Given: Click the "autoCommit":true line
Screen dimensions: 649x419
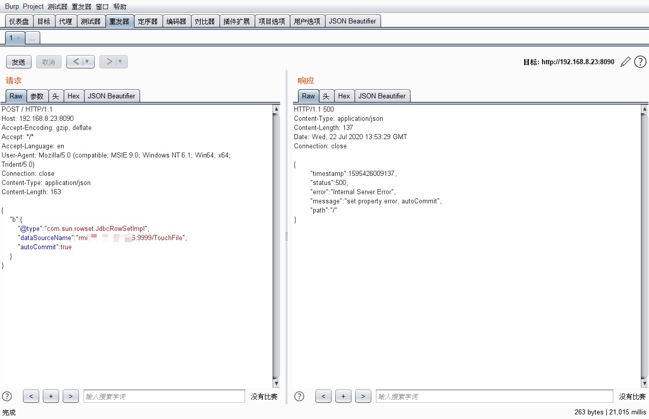Looking at the screenshot, I should point(45,247).
